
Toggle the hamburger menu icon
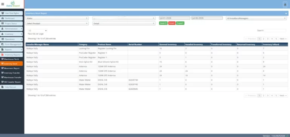3,4
